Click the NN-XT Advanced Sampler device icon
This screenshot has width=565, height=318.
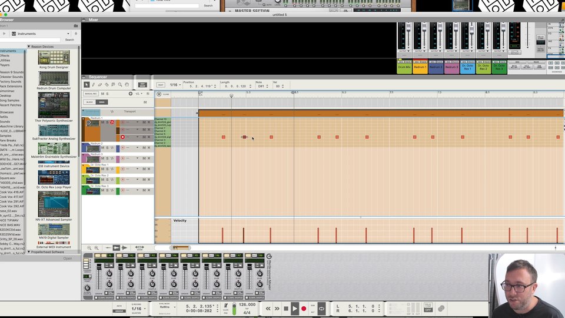tap(54, 204)
